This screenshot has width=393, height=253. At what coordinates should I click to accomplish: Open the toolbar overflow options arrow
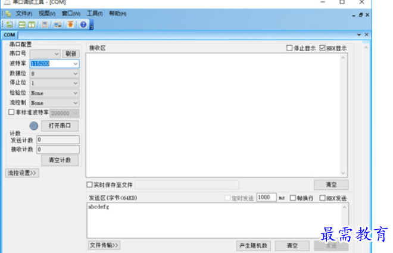(x=92, y=27)
